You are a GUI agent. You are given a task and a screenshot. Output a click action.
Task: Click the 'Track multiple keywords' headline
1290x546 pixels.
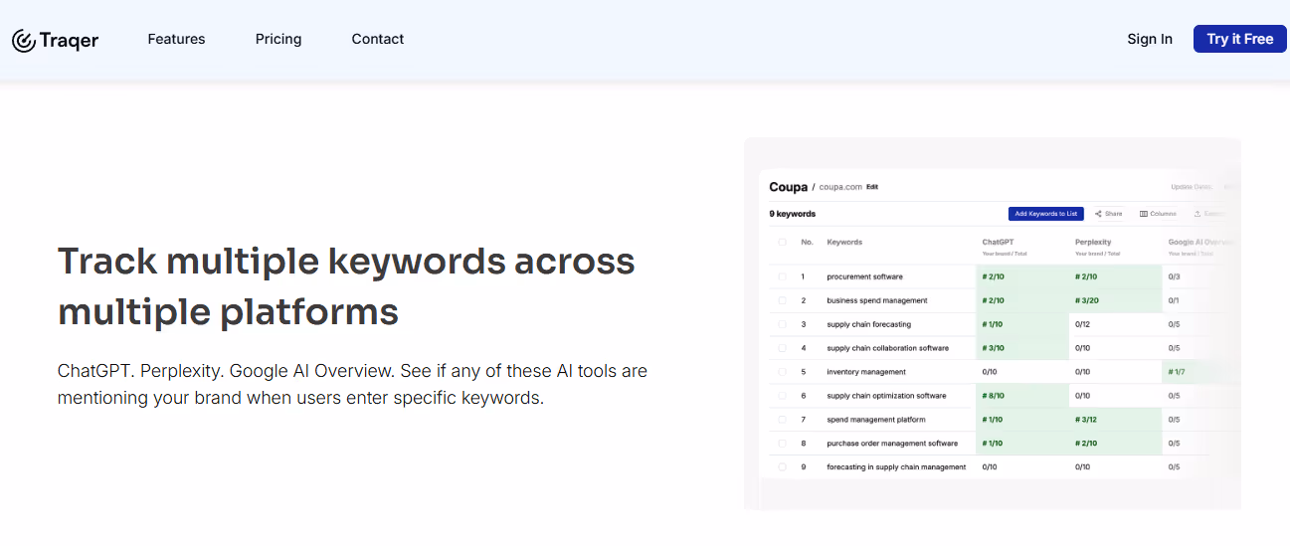click(346, 286)
